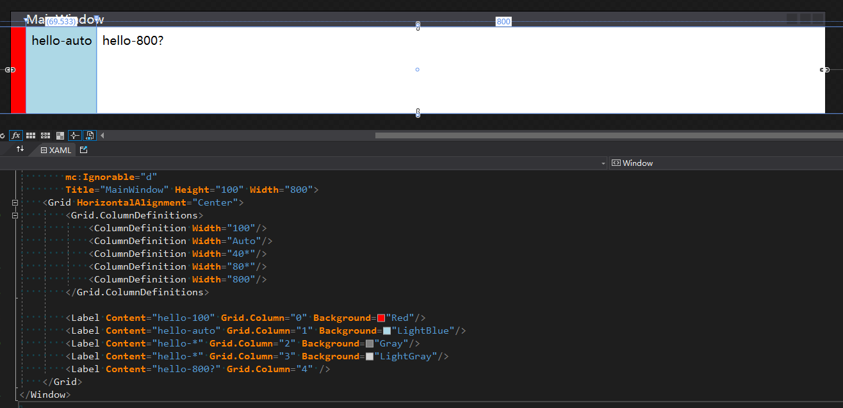Enable snapping to snaplines
Screen dimensions: 843x408
click(74, 135)
